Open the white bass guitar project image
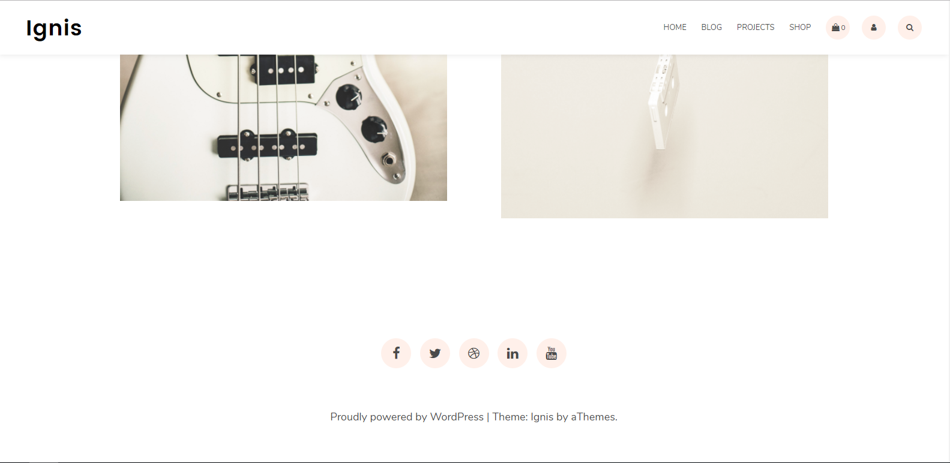 click(283, 128)
